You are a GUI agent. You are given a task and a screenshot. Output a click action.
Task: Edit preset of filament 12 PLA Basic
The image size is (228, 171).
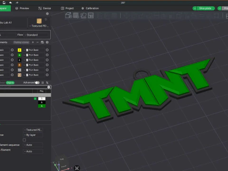click(x=47, y=75)
